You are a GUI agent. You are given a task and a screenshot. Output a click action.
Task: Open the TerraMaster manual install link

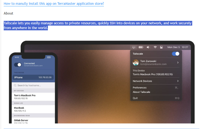pos(54,4)
